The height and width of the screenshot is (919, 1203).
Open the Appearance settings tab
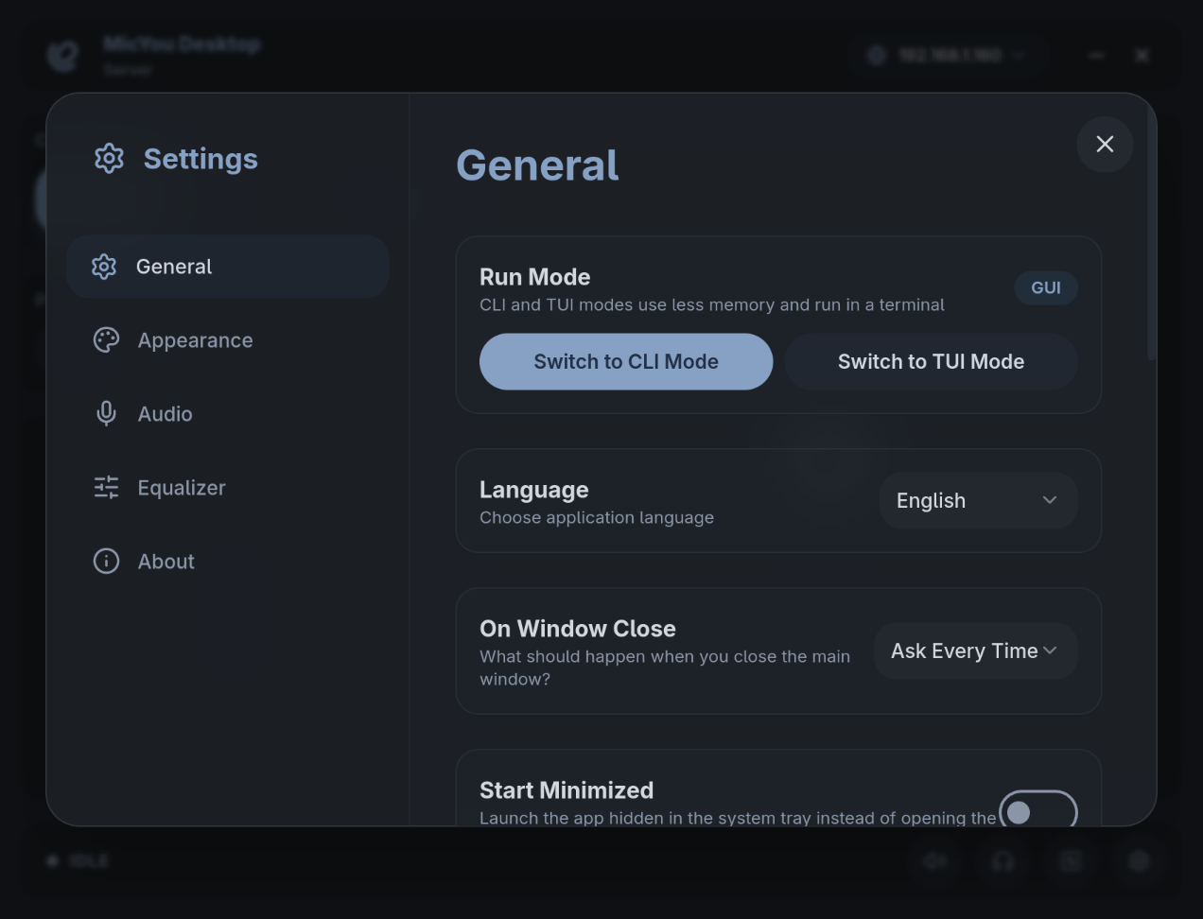[x=228, y=340]
